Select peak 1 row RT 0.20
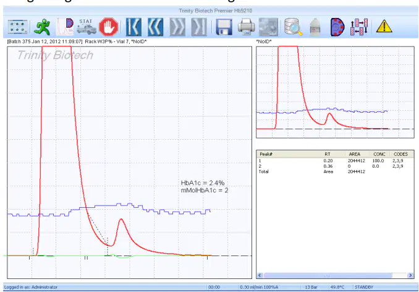Image resolution: width=419 pixels, height=292 pixels. tap(336, 161)
